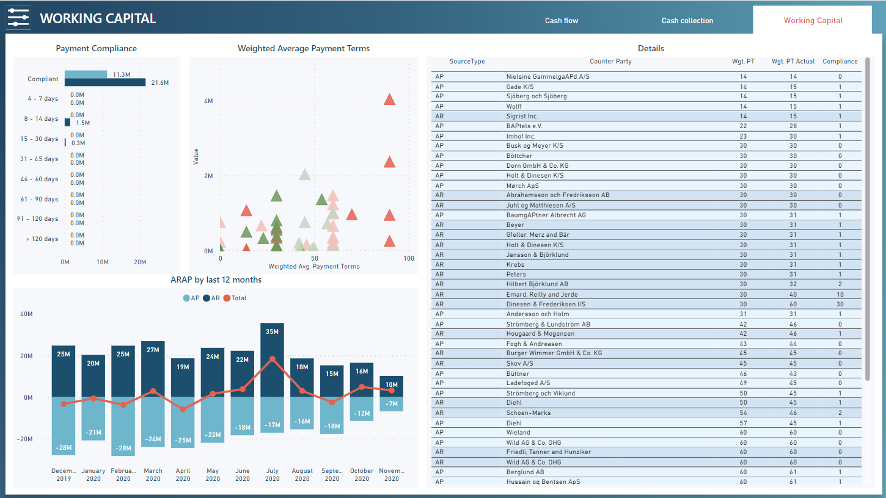Click the Compliant 11.3M light bar
886x498 pixels.
pos(86,74)
